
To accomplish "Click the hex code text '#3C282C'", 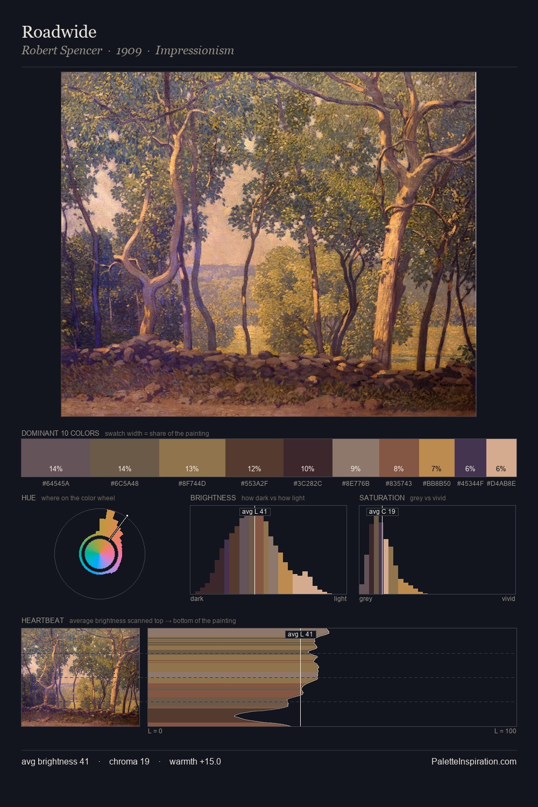I will [x=308, y=483].
